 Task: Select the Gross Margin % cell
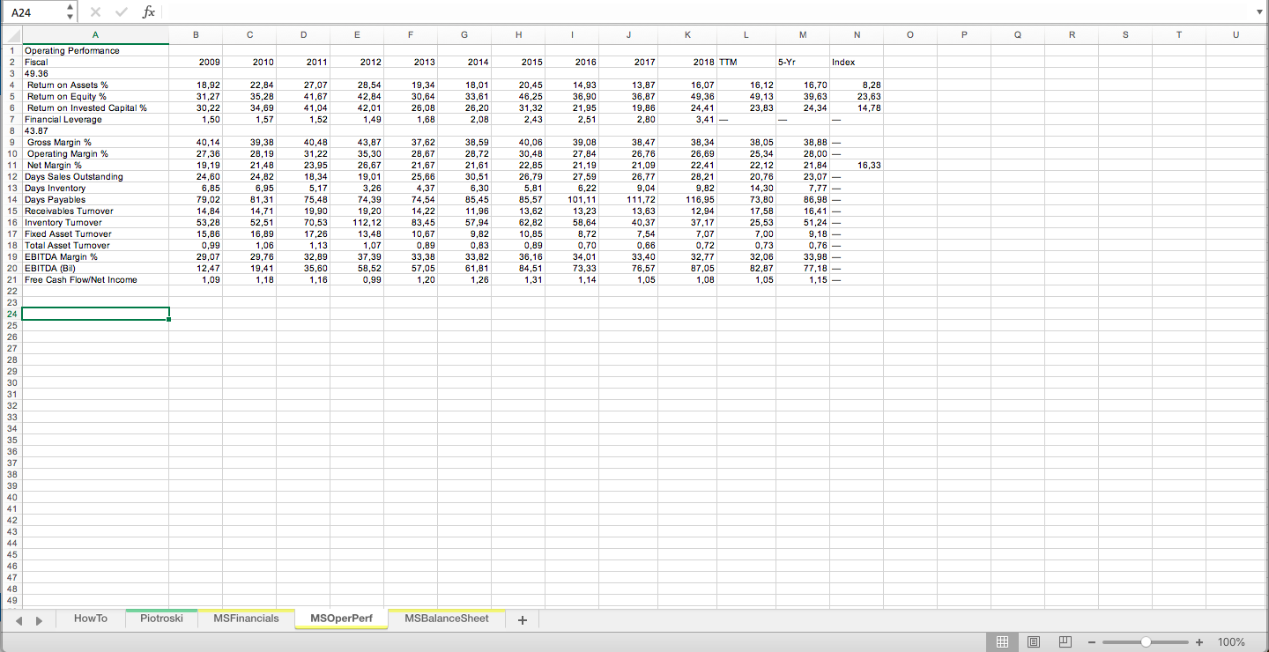(x=95, y=143)
